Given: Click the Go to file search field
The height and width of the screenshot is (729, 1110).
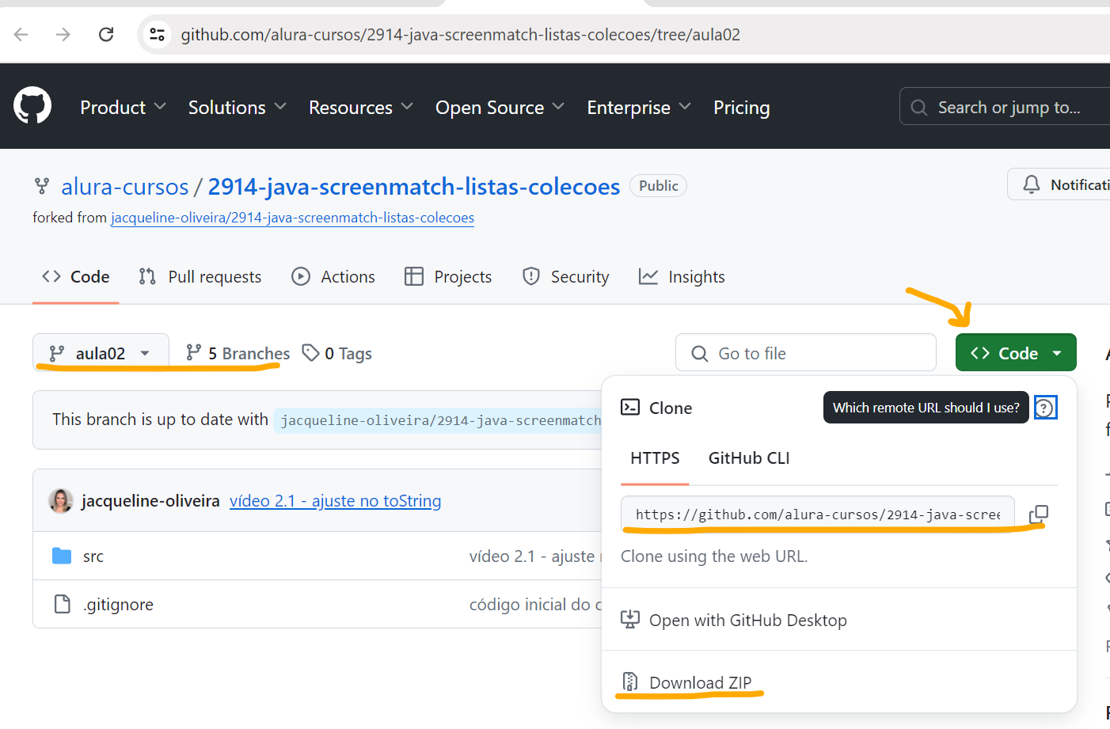Looking at the screenshot, I should click(x=806, y=353).
